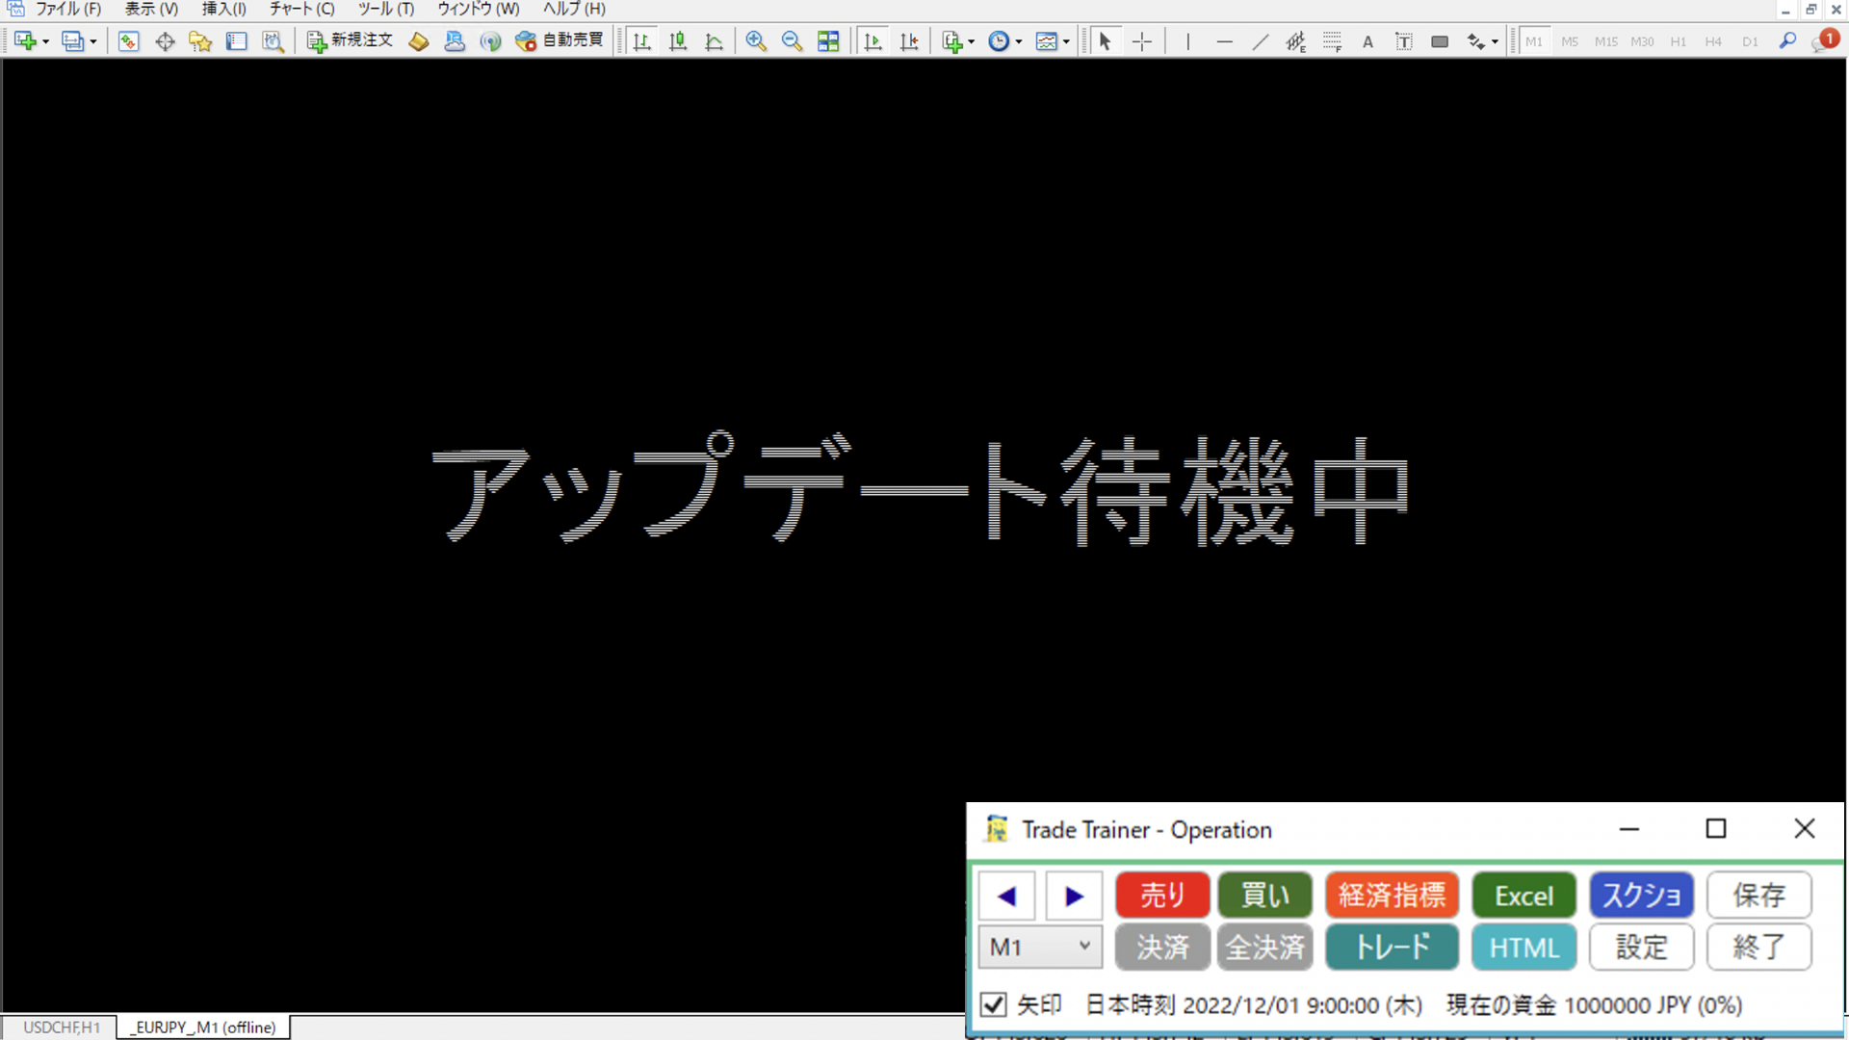
Task: Click the Zoom In magnifier icon
Action: 756,41
